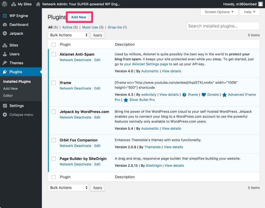Open Silver Bullet Pro link
This screenshot has height=208, width=265.
[x=142, y=100]
